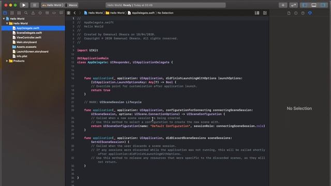This screenshot has width=331, height=186.
Task: Click 'didFinishLaunchingWithOptions' parameter label
Action: tap(191, 78)
